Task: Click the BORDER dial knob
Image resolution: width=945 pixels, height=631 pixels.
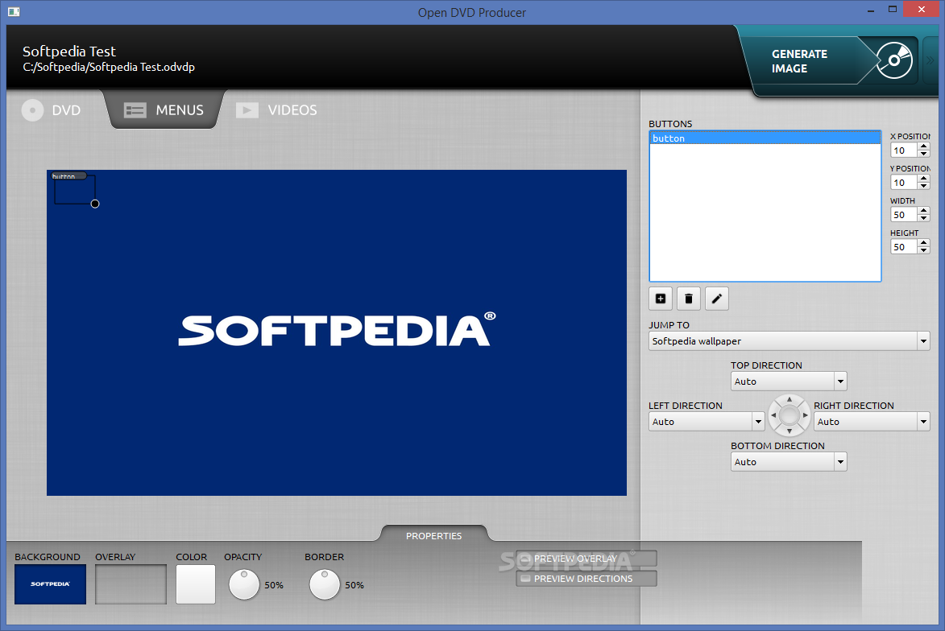Action: click(325, 584)
